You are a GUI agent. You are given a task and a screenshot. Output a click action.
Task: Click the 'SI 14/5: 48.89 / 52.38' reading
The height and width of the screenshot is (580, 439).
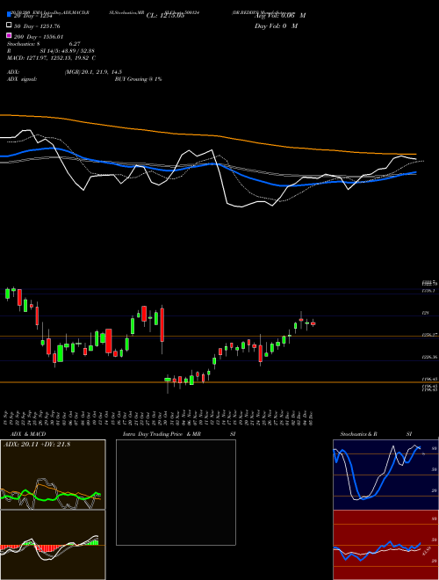click(x=68, y=51)
